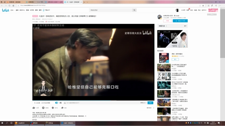Open the browser settings ellipsis menu
This screenshot has height=126, width=225.
coord(220,6)
